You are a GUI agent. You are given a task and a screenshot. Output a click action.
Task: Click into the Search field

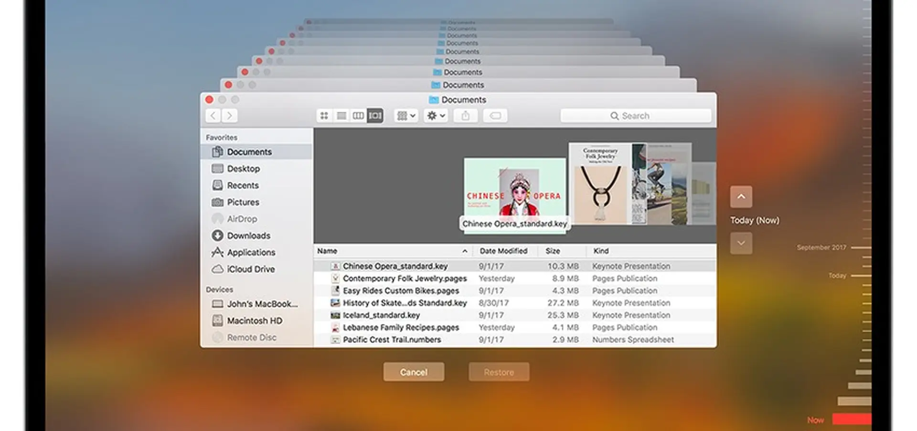coord(636,116)
